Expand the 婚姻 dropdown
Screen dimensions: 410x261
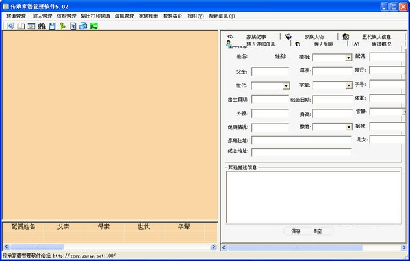click(348, 57)
